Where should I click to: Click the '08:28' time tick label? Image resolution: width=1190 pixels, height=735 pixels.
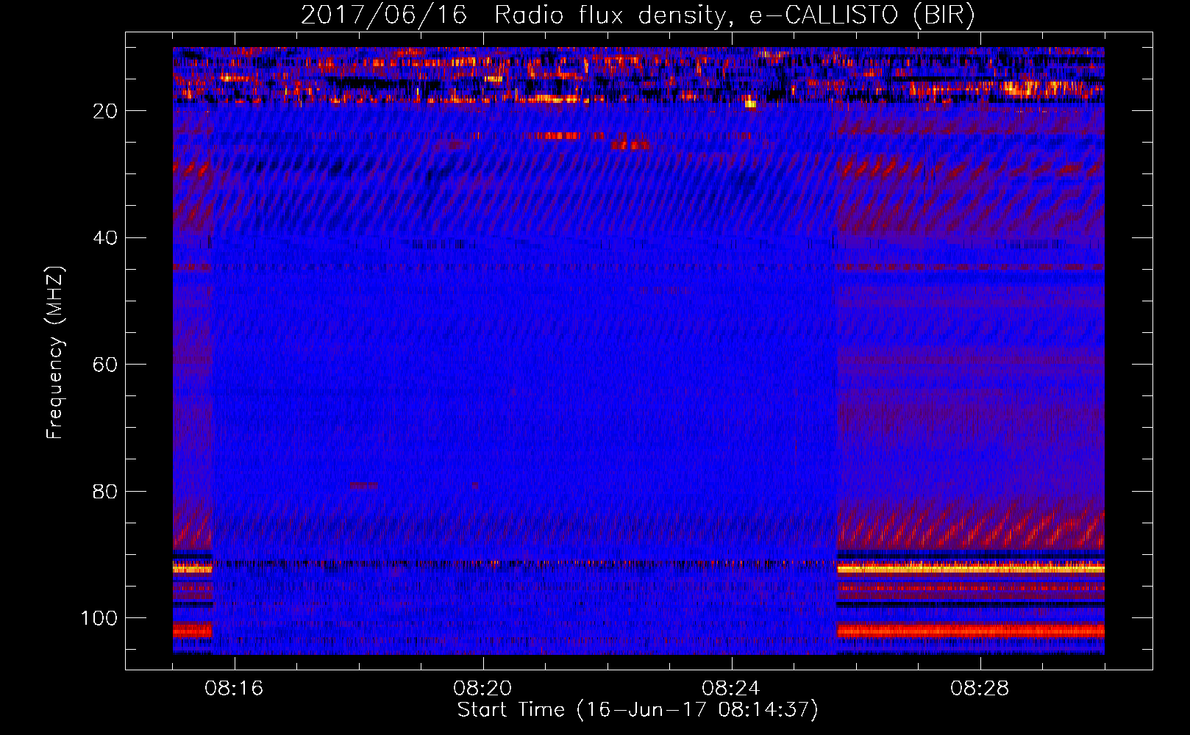click(x=980, y=689)
